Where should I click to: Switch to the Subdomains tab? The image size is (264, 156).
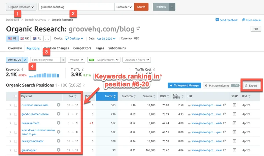[117, 48]
